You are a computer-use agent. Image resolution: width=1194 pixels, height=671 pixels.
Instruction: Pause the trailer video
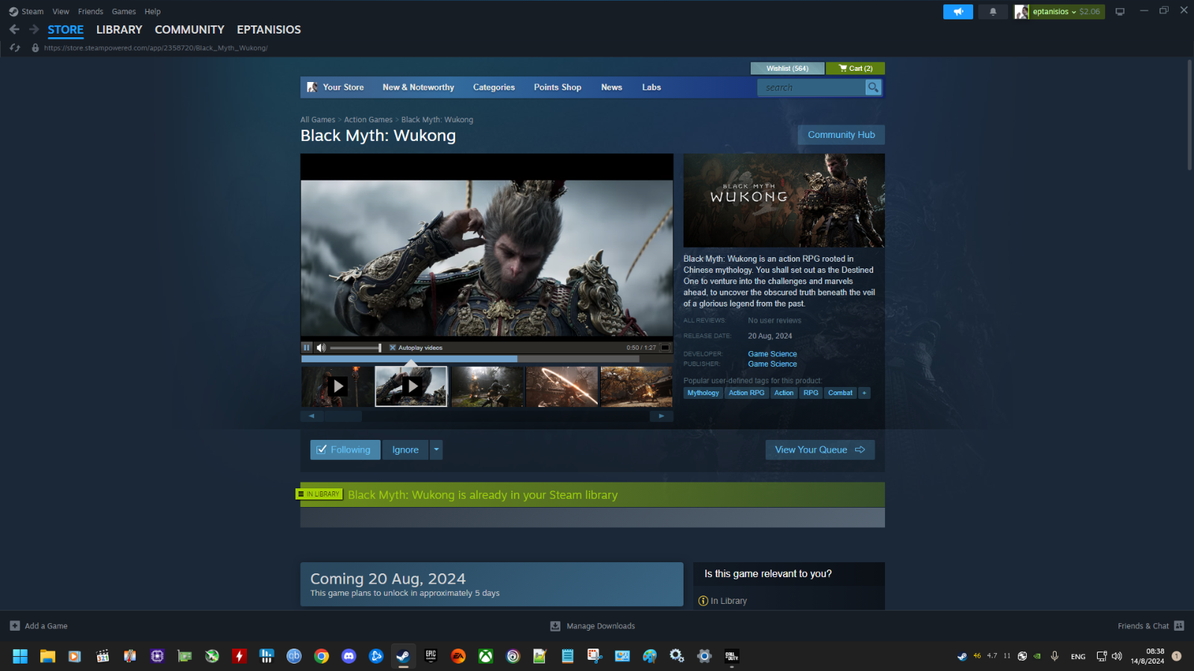pyautogui.click(x=307, y=347)
